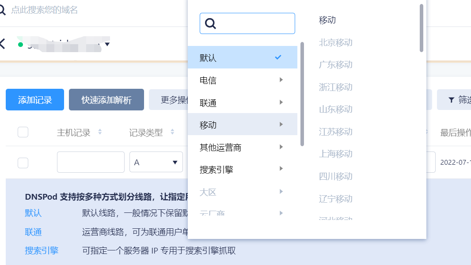Click the 添加记录 button

tap(35, 100)
